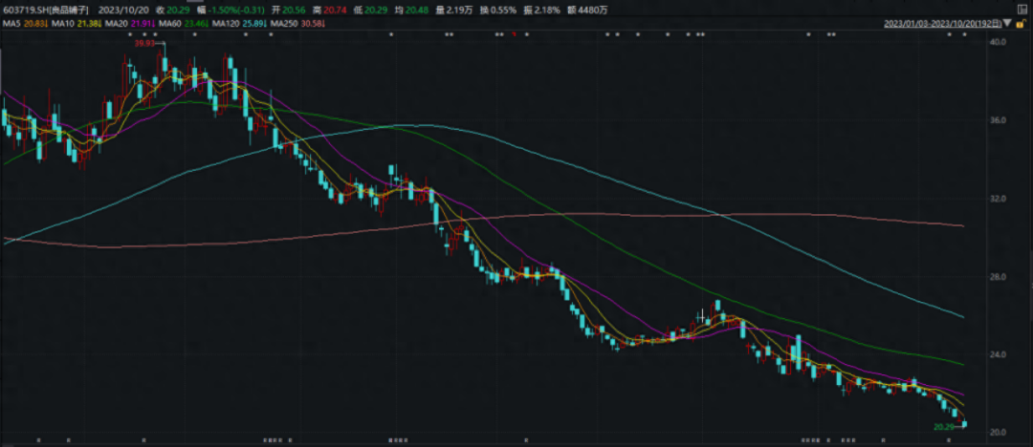Screen dimensions: 1033x447
Task: Click the 20.0 price axis label
Action: [998, 433]
